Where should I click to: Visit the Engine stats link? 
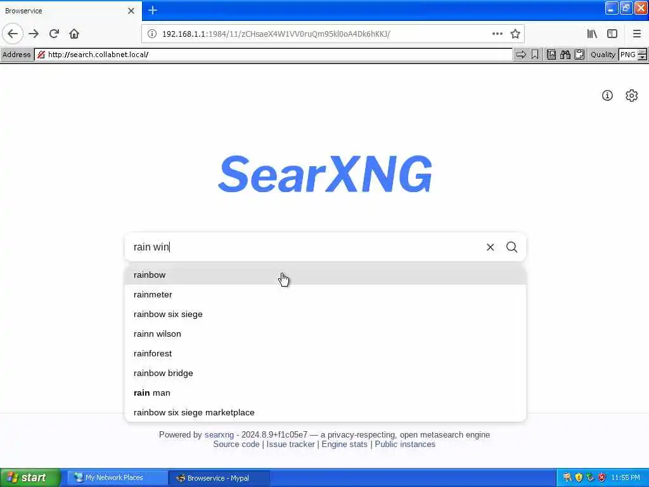coord(344,445)
